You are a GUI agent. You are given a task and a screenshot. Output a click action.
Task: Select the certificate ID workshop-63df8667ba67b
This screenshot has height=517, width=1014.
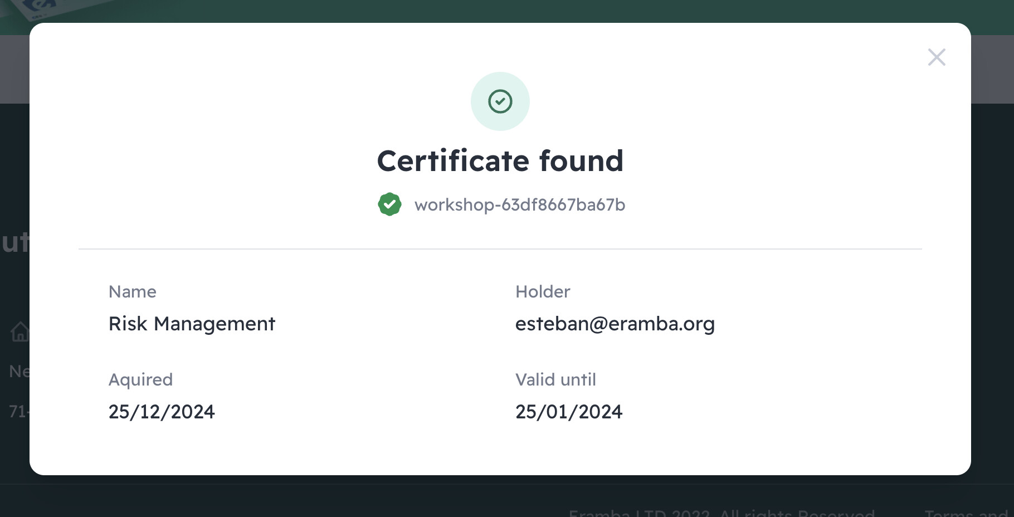click(x=520, y=204)
